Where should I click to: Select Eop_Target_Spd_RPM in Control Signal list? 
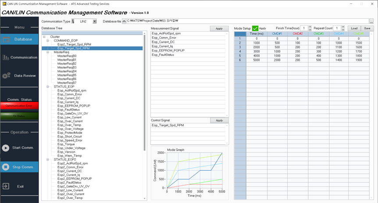188,125
